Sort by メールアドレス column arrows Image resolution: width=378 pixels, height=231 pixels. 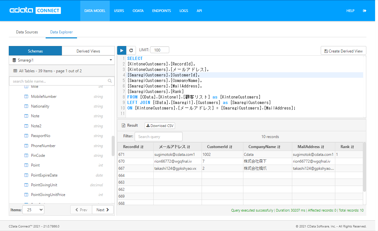189,147
